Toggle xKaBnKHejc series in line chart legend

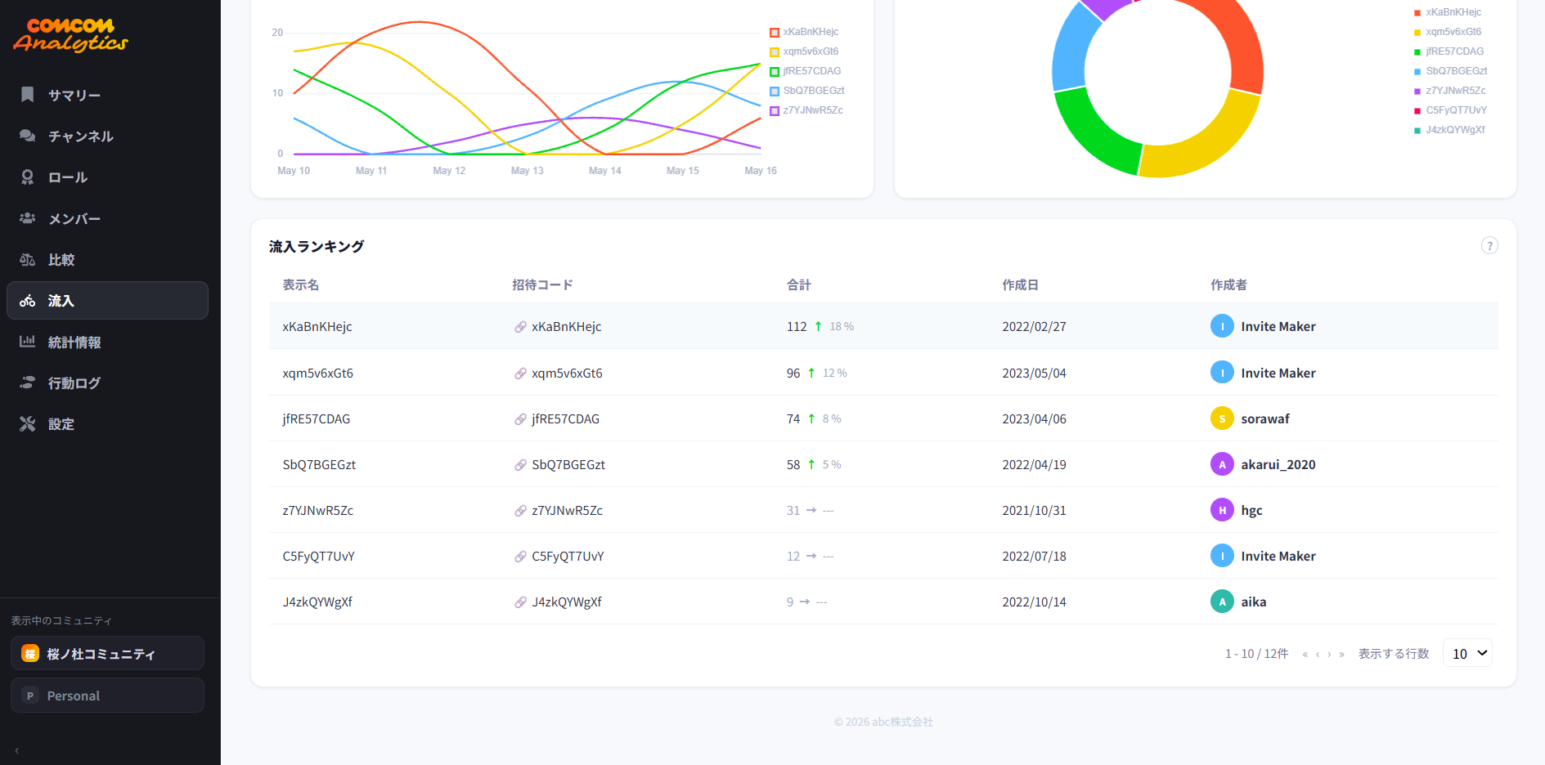[804, 32]
